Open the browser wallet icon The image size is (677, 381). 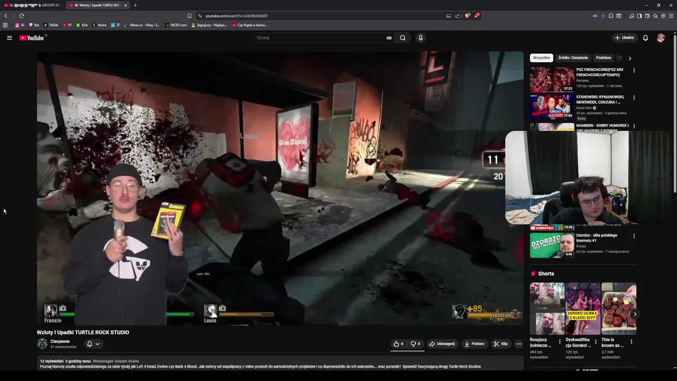(x=647, y=16)
